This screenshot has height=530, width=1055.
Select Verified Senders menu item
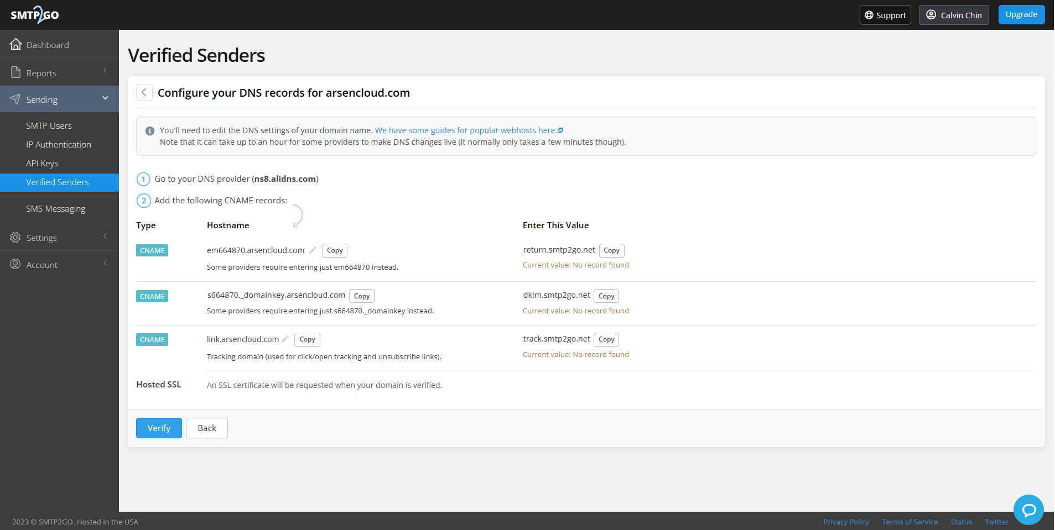click(59, 182)
